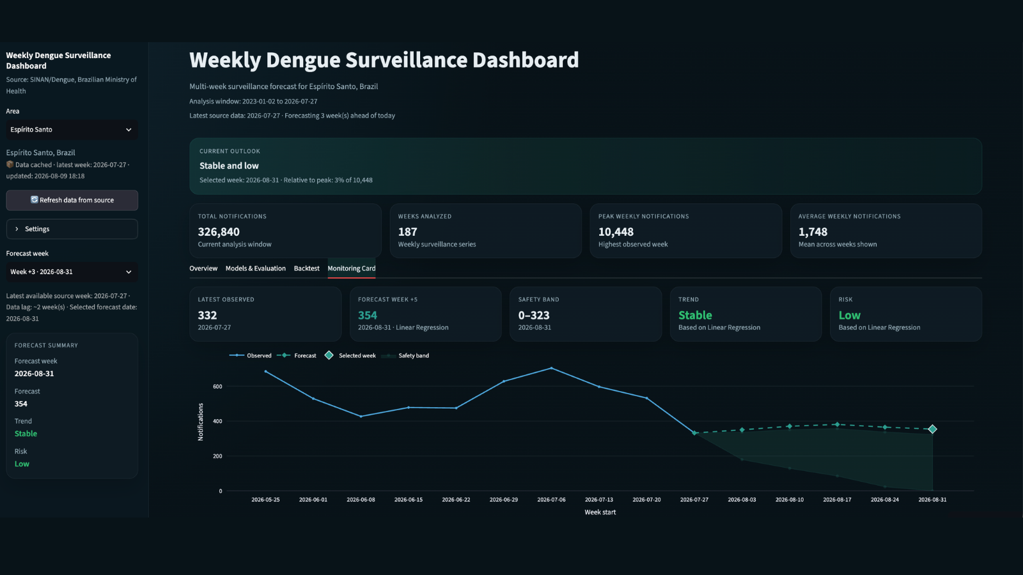Screen dimensions: 1023x575
Task: Click the package icon beside Data cached
Action: [10, 164]
